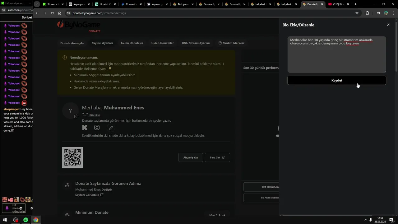Click the browser forward arrow
Image resolution: width=398 pixels, height=224 pixels.
coord(45,13)
